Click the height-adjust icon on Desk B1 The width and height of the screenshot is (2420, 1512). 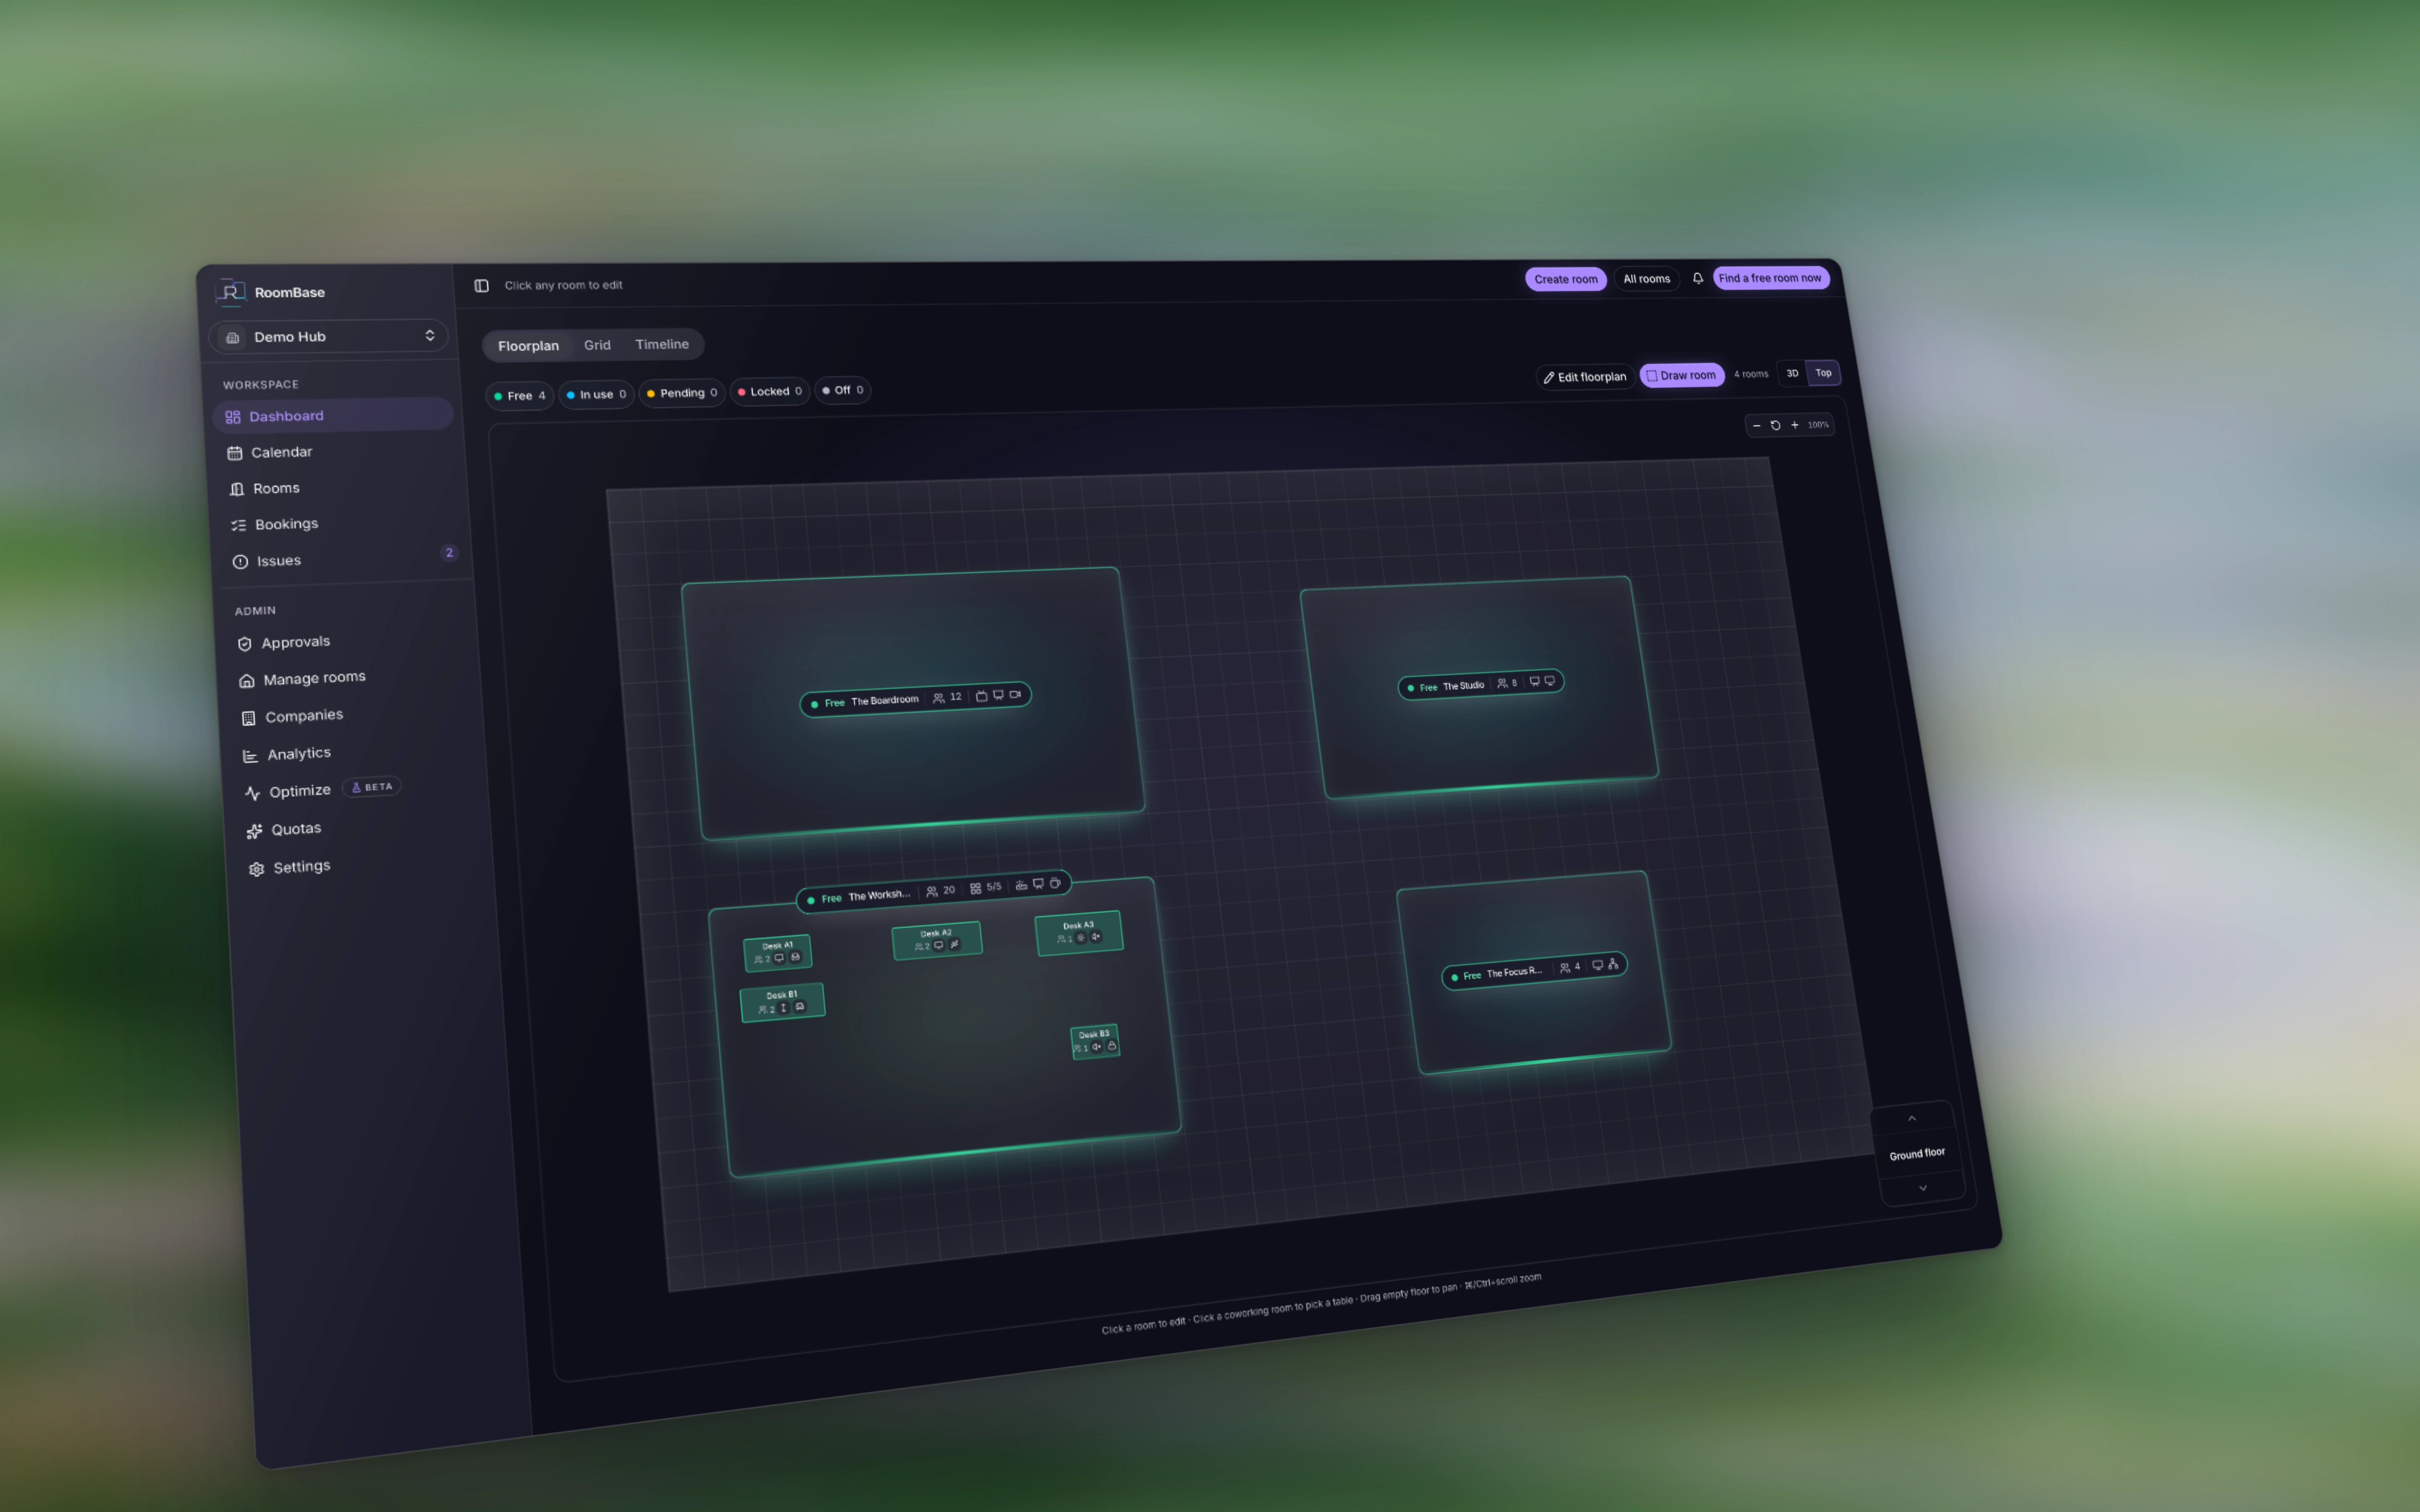click(784, 1008)
